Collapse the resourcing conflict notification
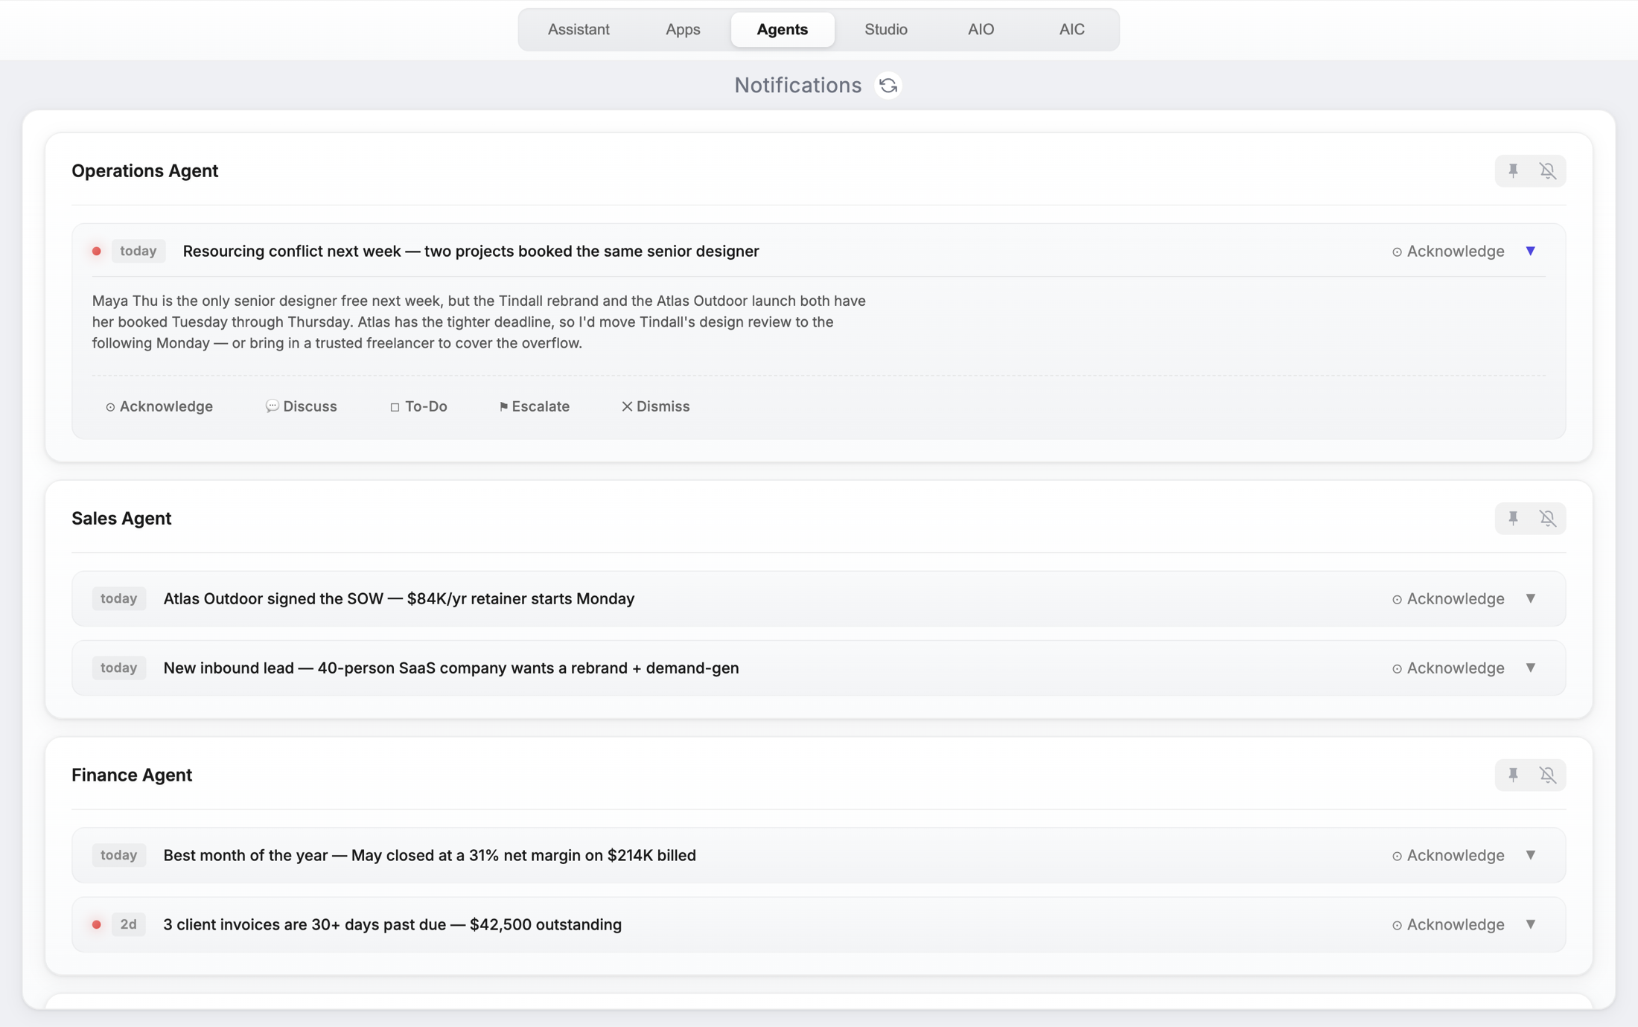 (x=1531, y=252)
